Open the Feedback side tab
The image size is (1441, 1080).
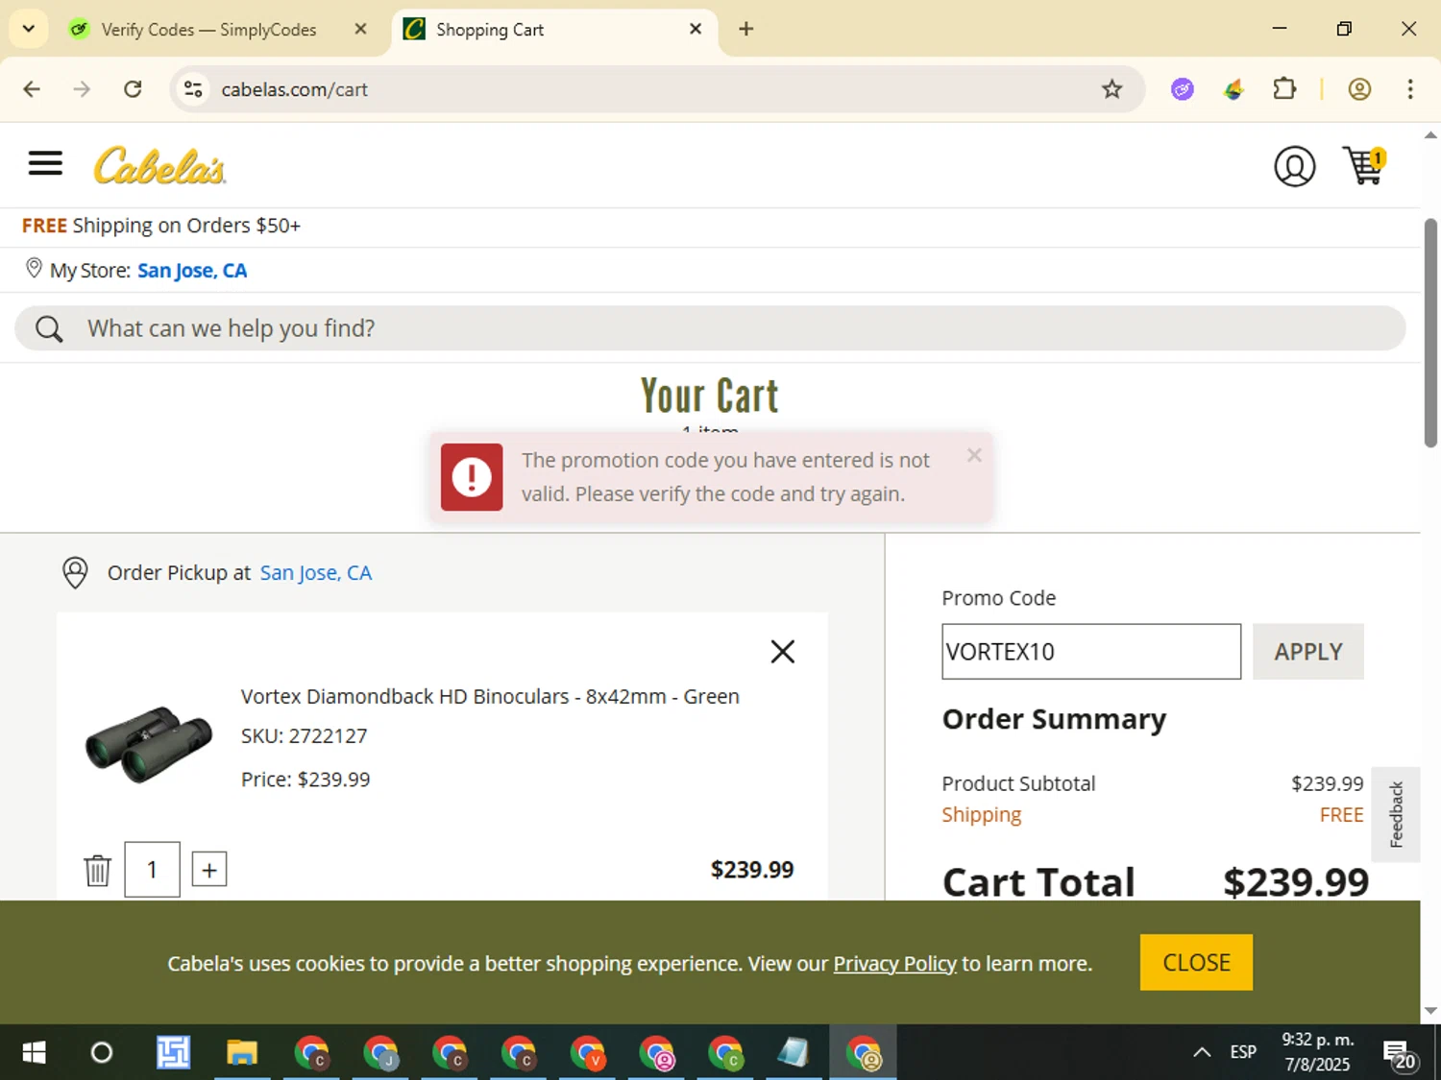1396,814
